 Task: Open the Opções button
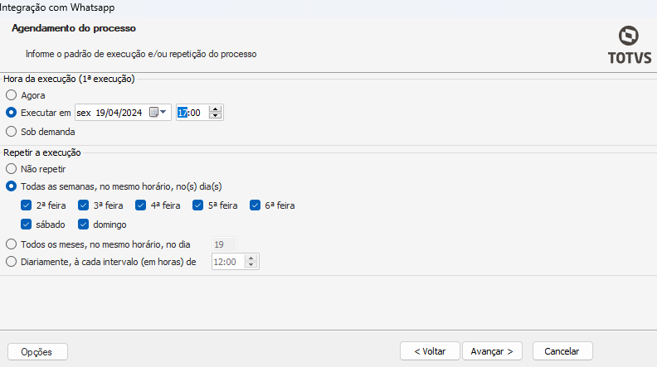coord(37,352)
